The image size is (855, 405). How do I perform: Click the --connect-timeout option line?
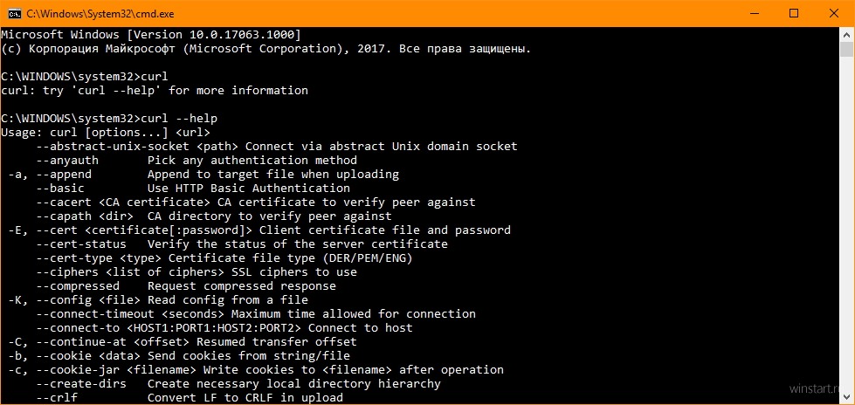(256, 314)
